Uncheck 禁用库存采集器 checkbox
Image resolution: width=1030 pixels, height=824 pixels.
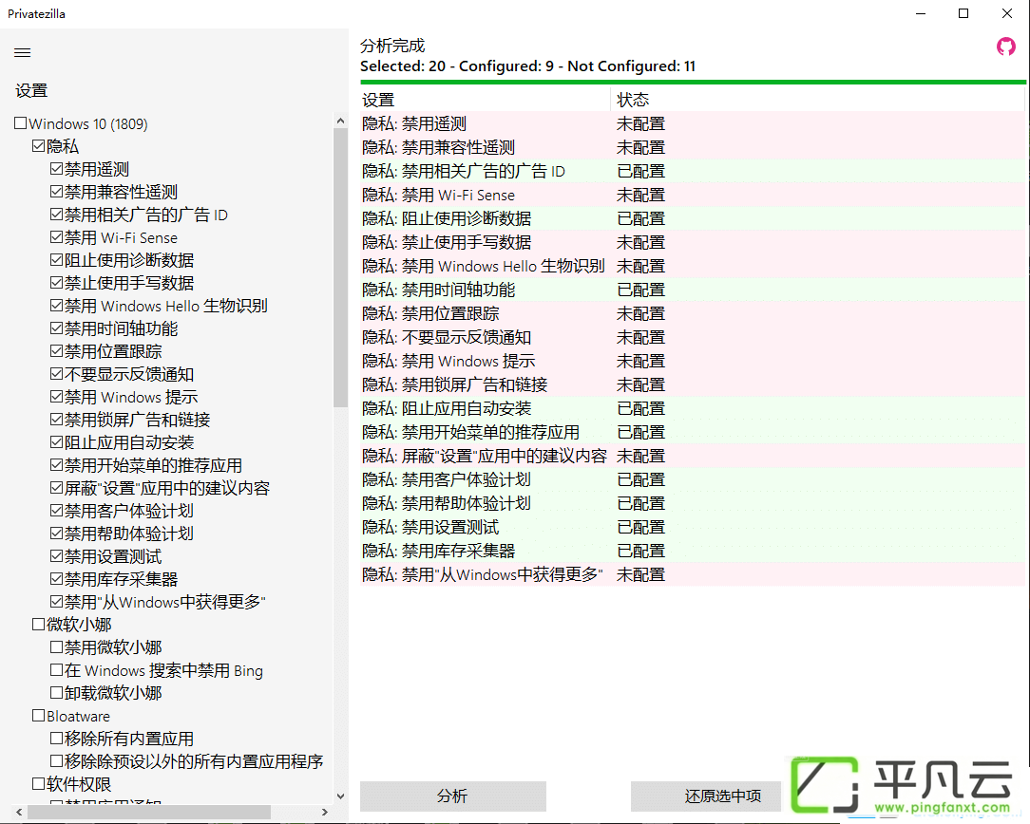56,579
